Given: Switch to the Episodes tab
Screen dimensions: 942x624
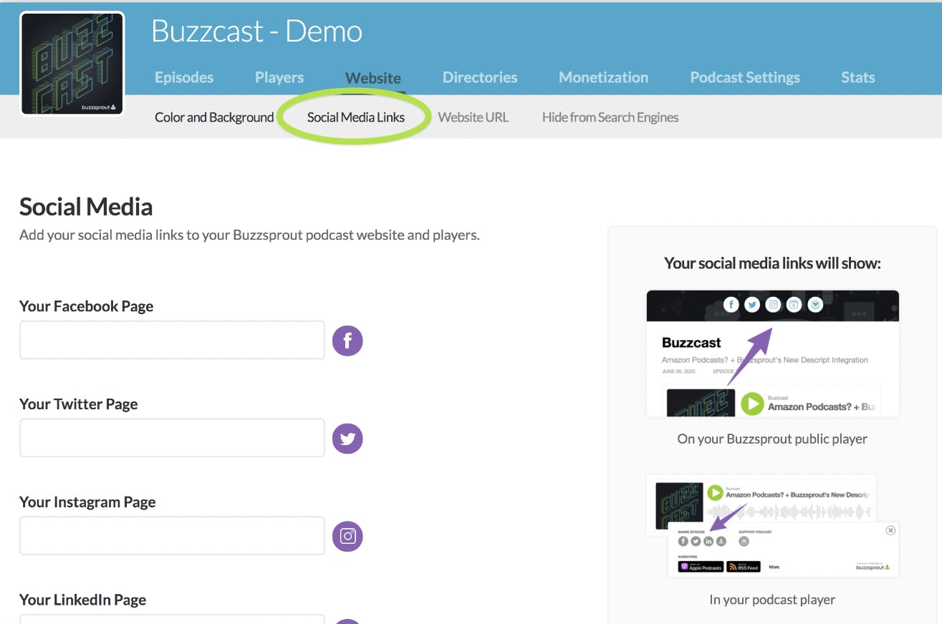Looking at the screenshot, I should (184, 77).
